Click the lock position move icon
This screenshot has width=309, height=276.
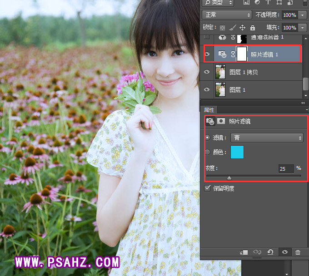pyautogui.click(x=242, y=28)
